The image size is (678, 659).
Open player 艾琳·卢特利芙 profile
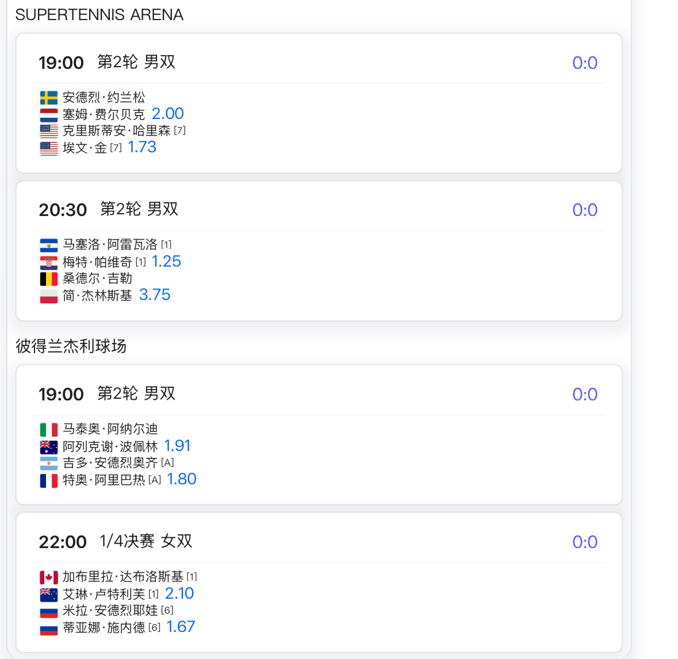coord(104,594)
